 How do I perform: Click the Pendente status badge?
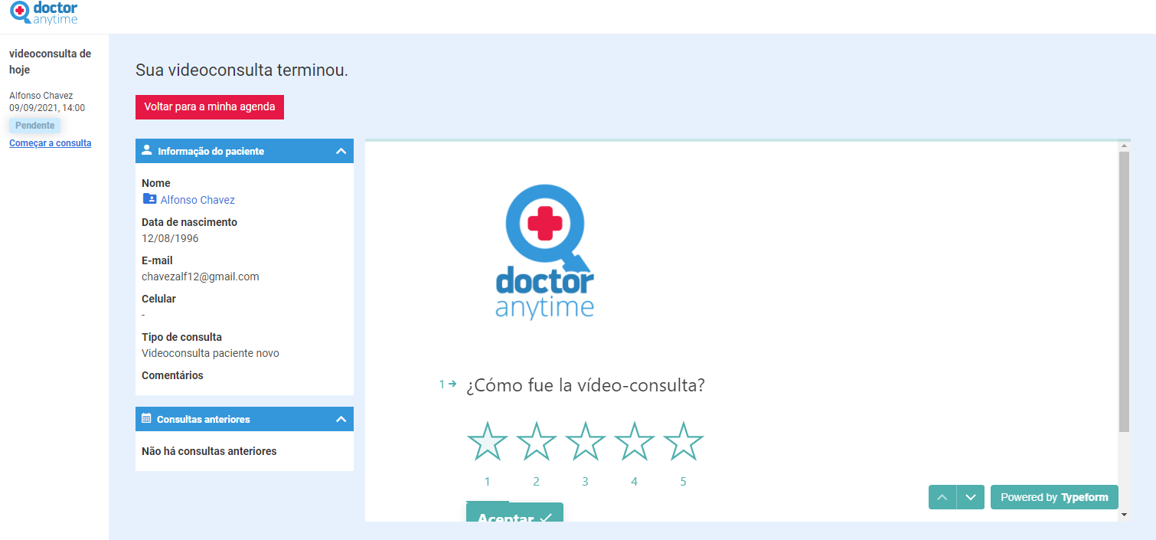35,126
